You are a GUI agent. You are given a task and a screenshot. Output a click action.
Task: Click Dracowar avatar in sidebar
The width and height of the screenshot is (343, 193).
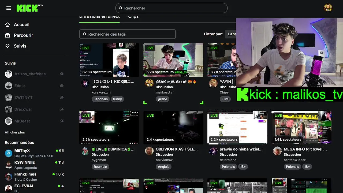point(9,109)
